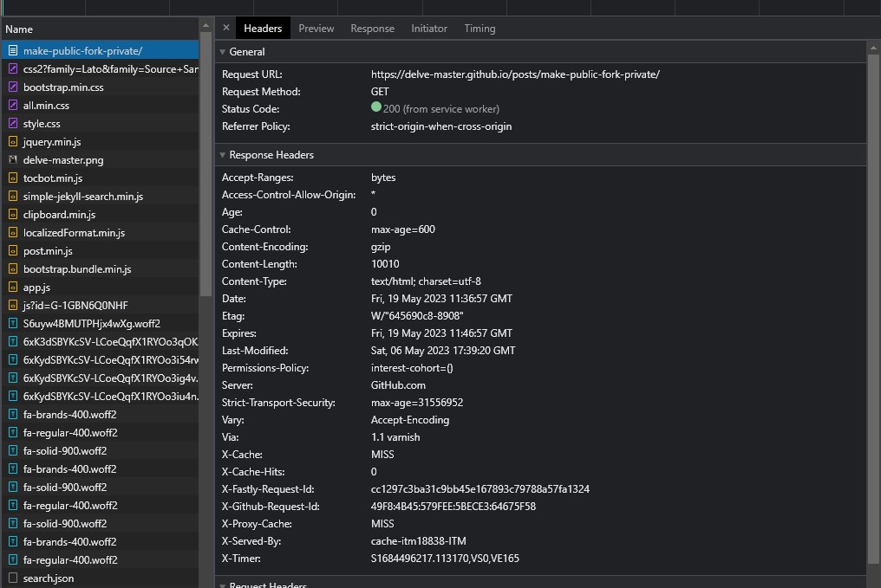The height and width of the screenshot is (588, 881).
Task: Click the script icon beside tocbot.min.js
Action: pos(13,178)
